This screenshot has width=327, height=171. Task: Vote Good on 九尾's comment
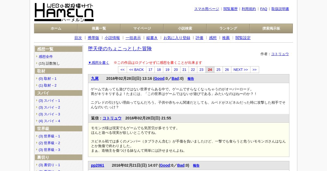[159, 78]
